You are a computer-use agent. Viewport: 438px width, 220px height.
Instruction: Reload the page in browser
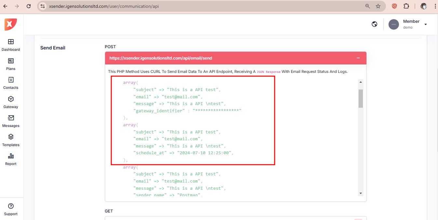29,6
